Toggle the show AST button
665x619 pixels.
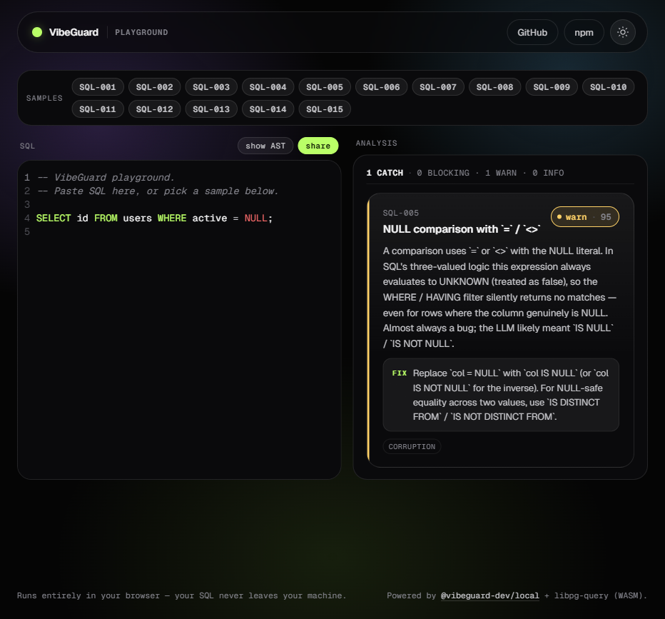(265, 146)
